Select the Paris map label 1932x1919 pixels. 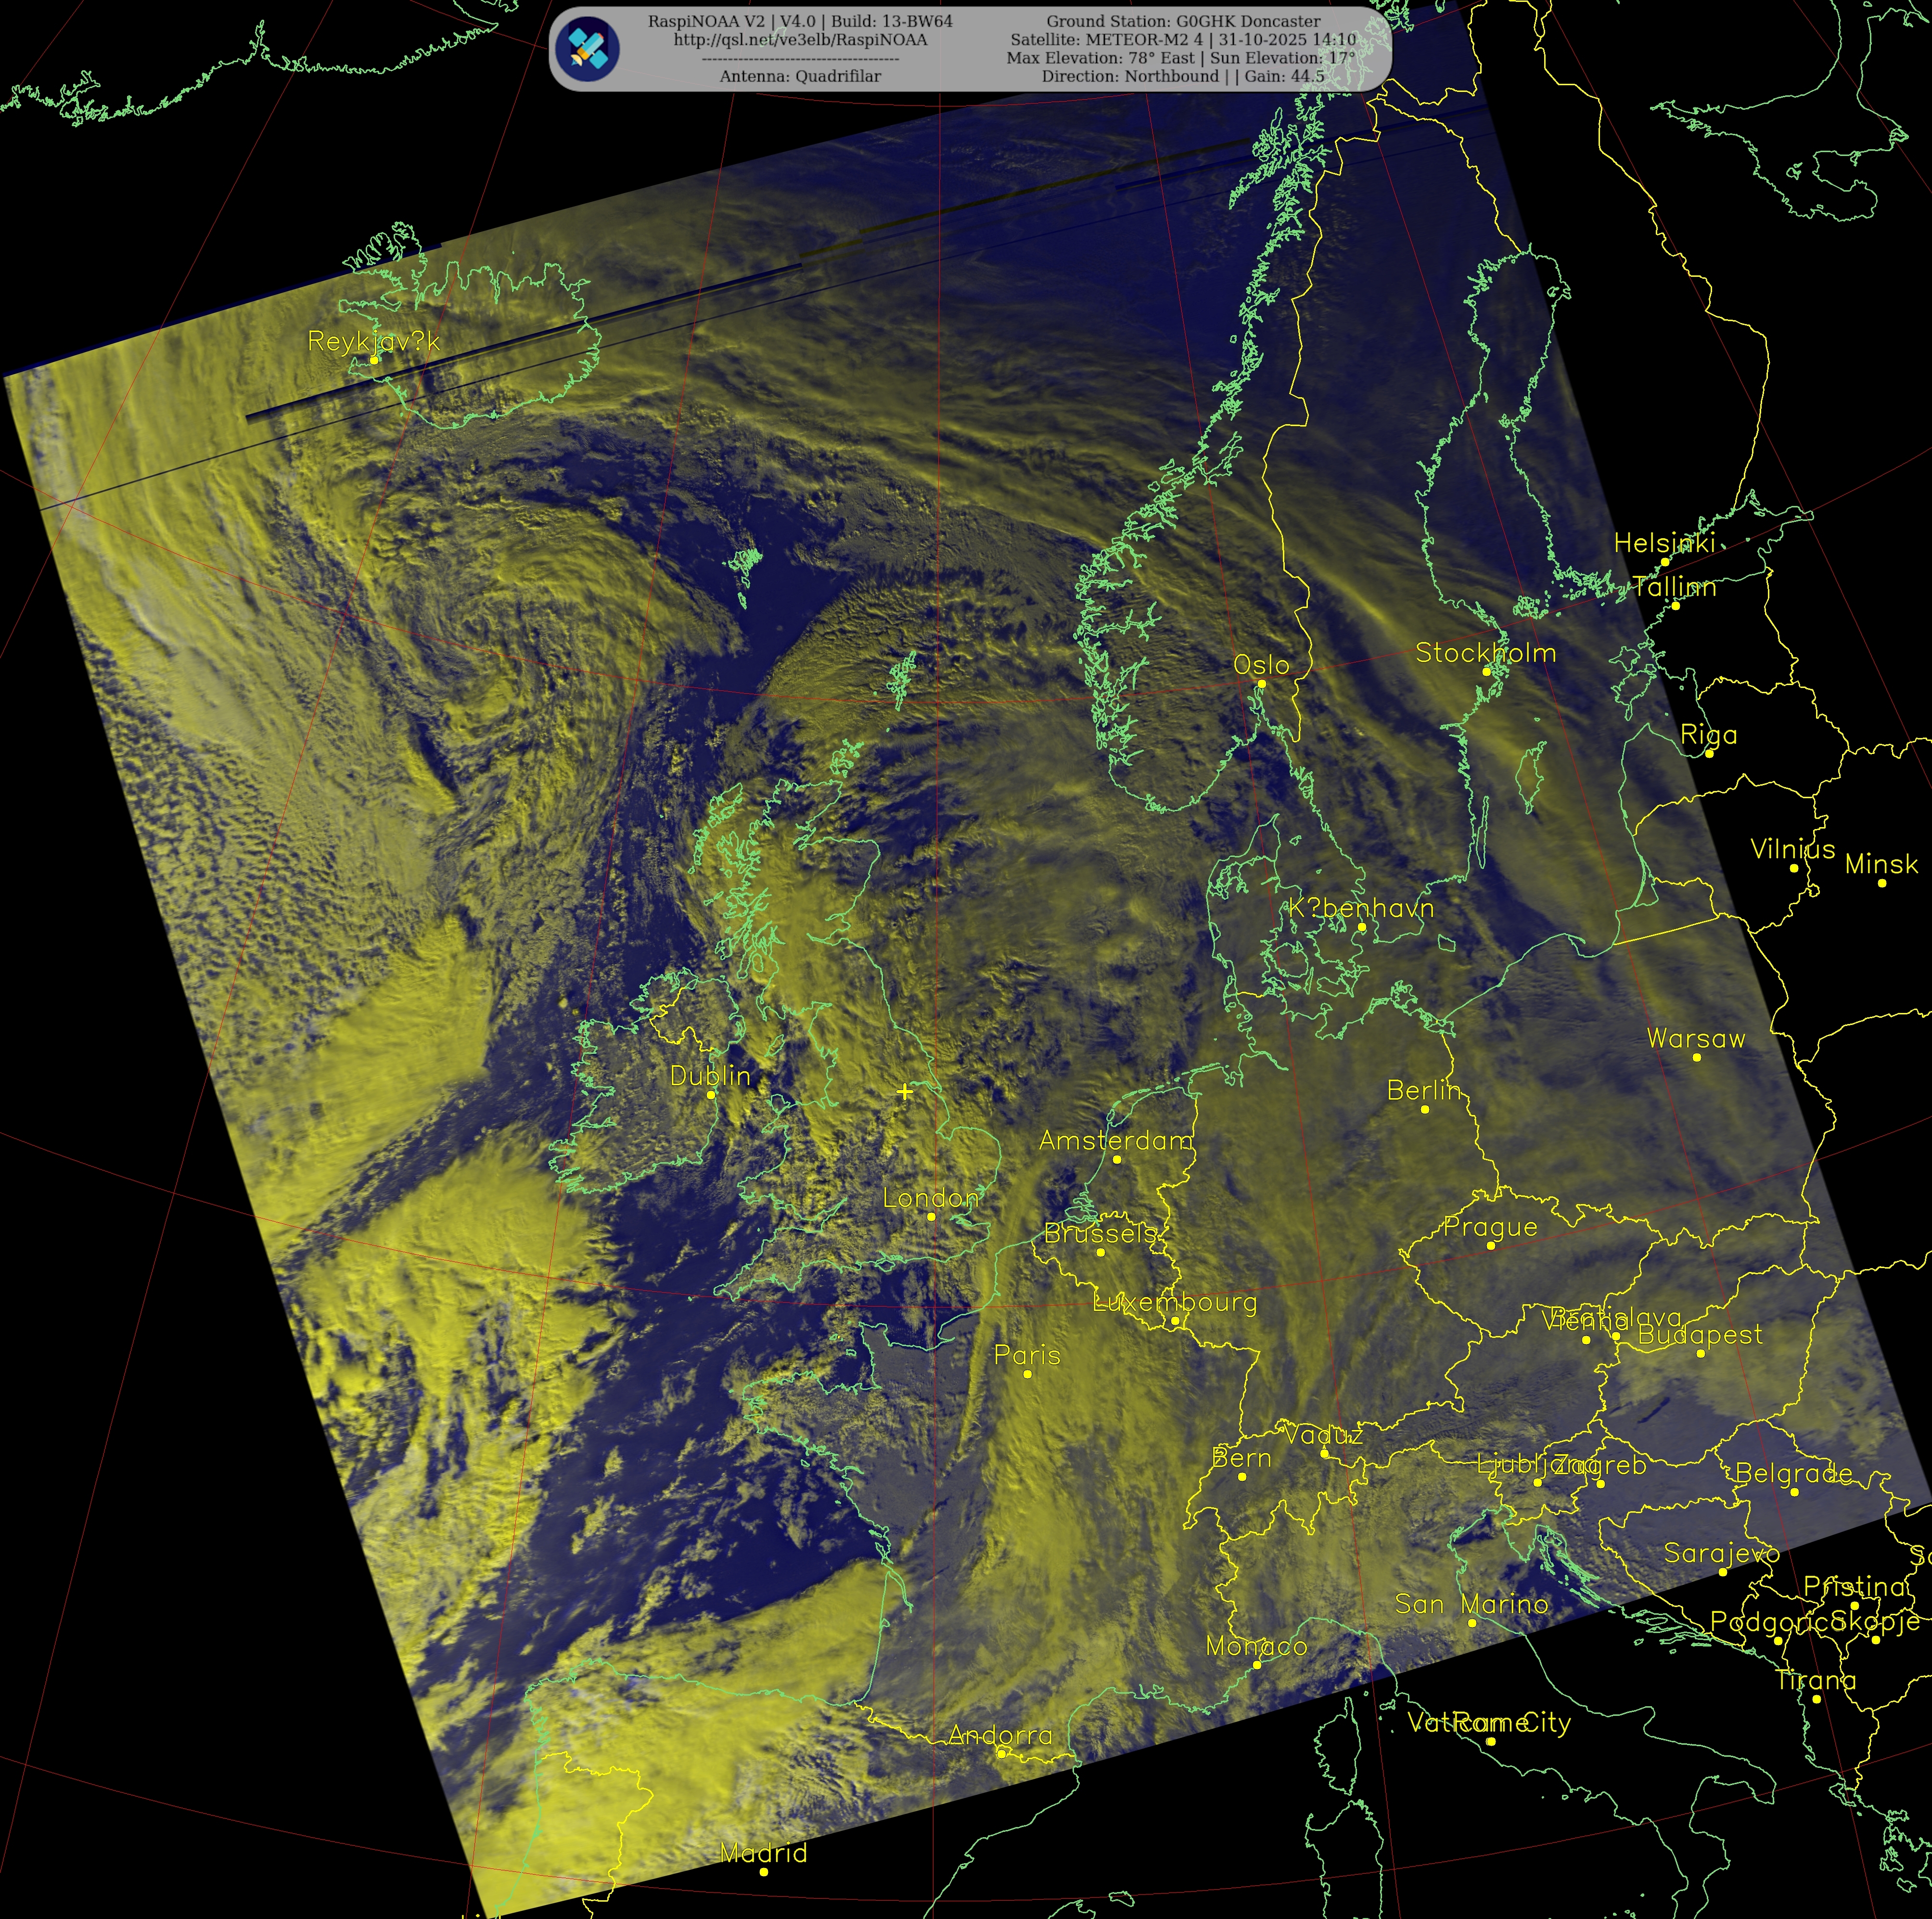coord(1027,1355)
